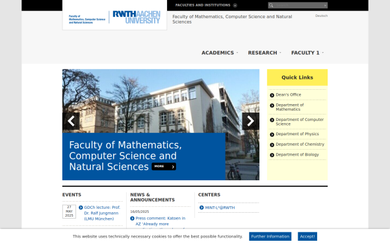Open the Faculty 1 menu

click(x=305, y=53)
